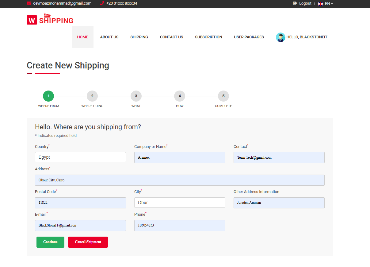Image resolution: width=370 pixels, height=267 pixels.
Task: Jump to step 3 What circle
Action: pyautogui.click(x=136, y=96)
